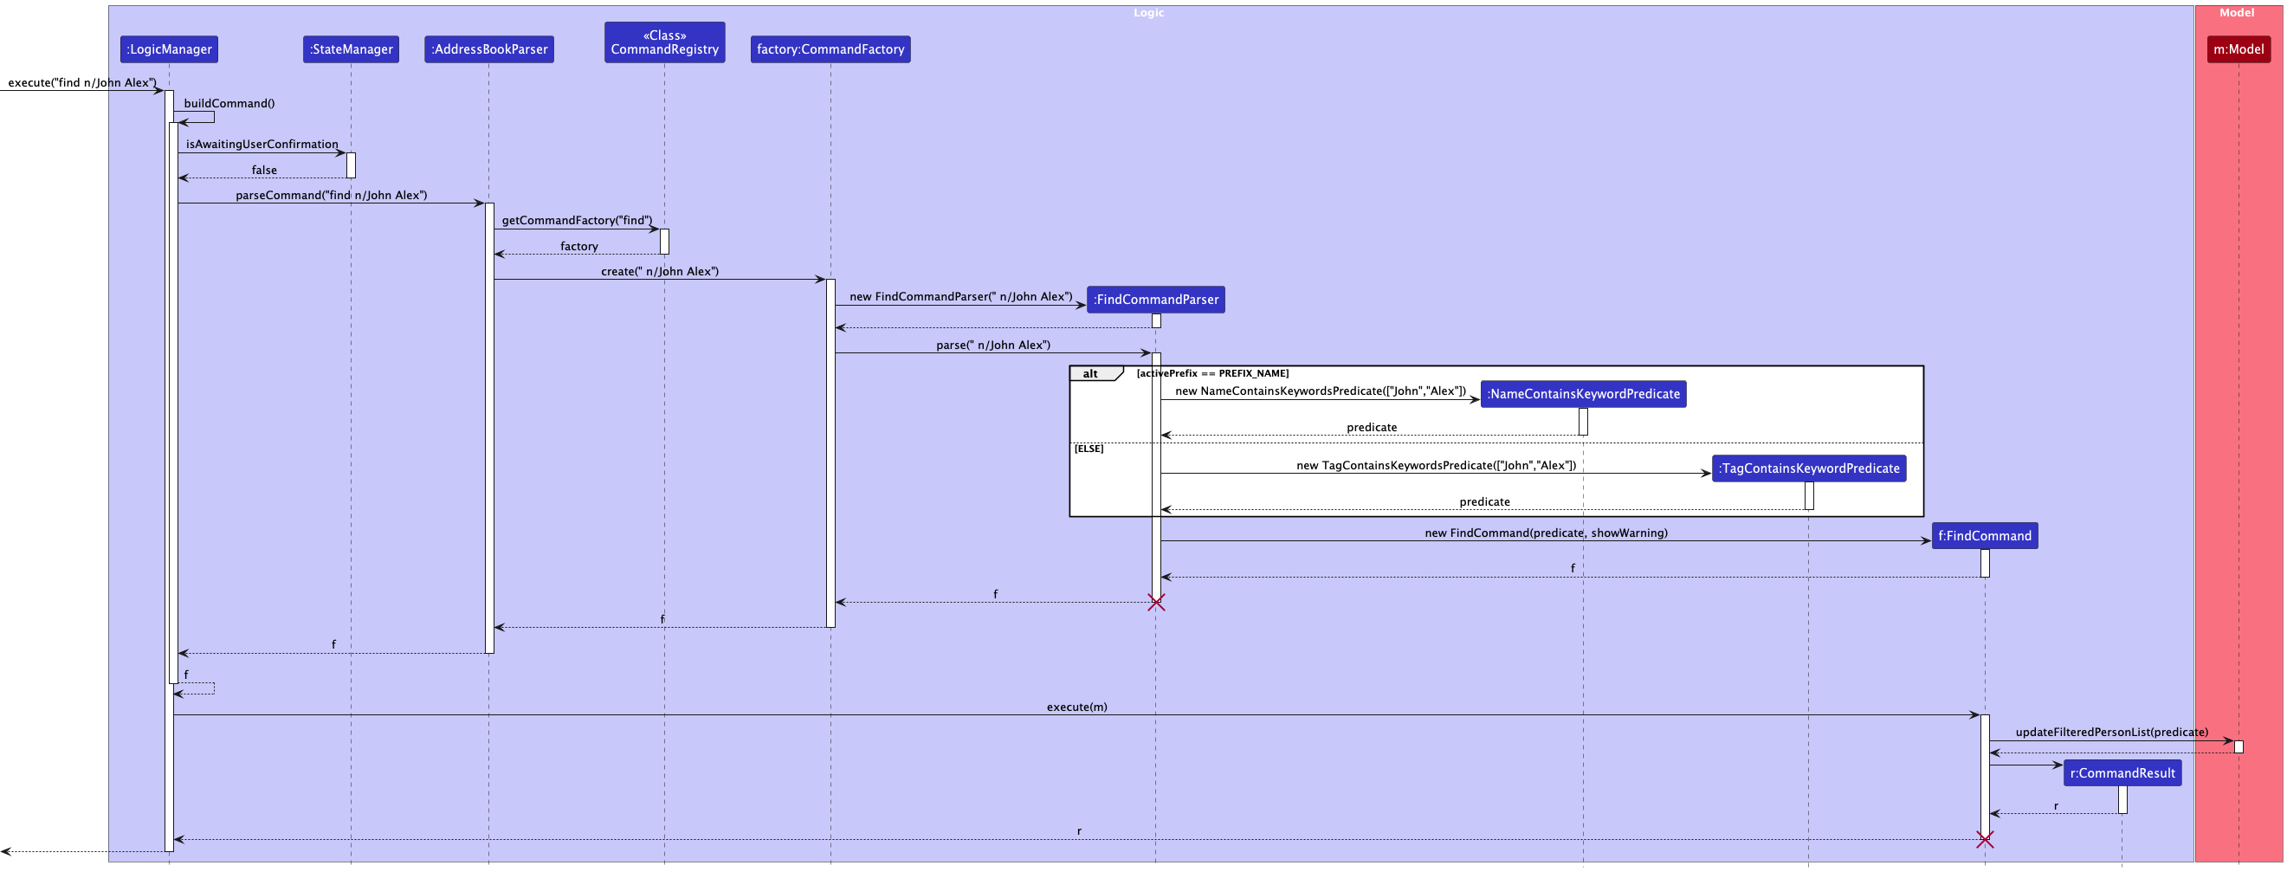Select the m:Model participant box

pos(2239,49)
